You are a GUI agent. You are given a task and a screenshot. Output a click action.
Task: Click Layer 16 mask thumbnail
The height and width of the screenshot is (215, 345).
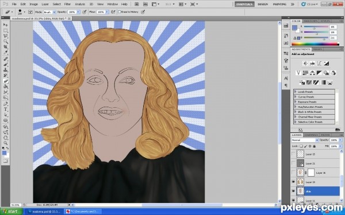pyautogui.click(x=311, y=173)
